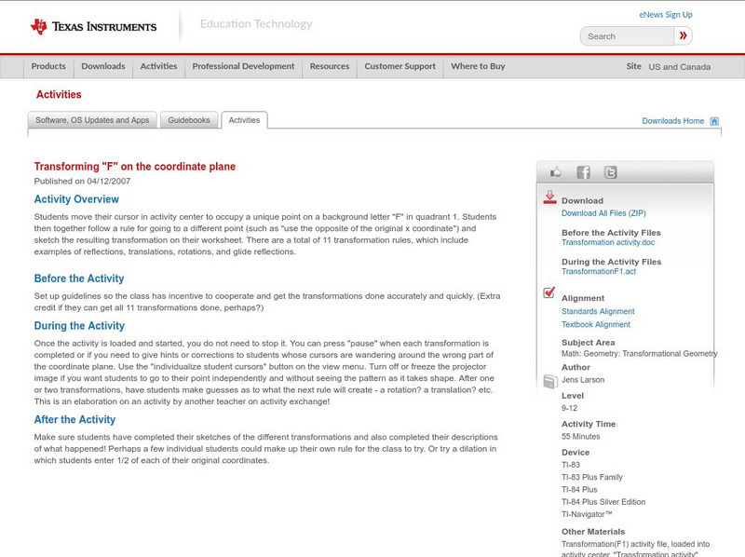Screen dimensions: 745x557
Task: Share the activity on Facebook
Action: [583, 172]
